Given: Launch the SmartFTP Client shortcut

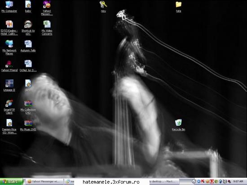Looking at the screenshot, I should (x=9, y=107).
